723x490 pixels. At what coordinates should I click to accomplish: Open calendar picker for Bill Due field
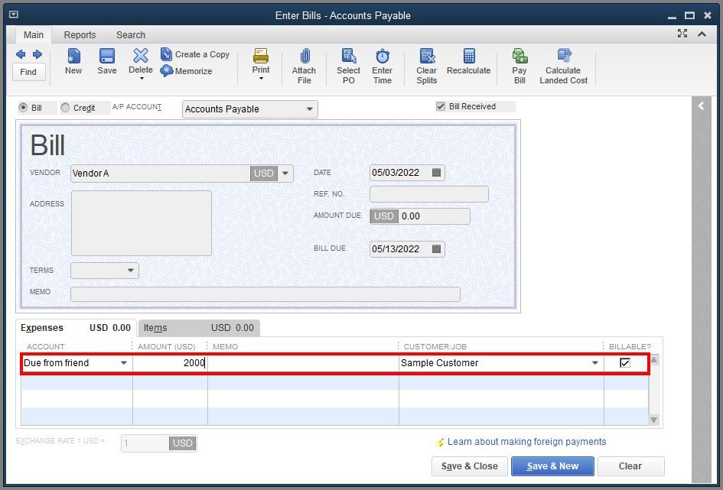coord(436,249)
